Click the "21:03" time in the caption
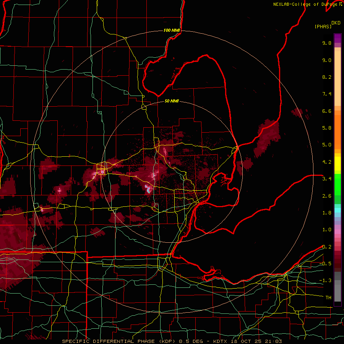Image resolution: width=344 pixels, height=344 pixels. point(273,341)
